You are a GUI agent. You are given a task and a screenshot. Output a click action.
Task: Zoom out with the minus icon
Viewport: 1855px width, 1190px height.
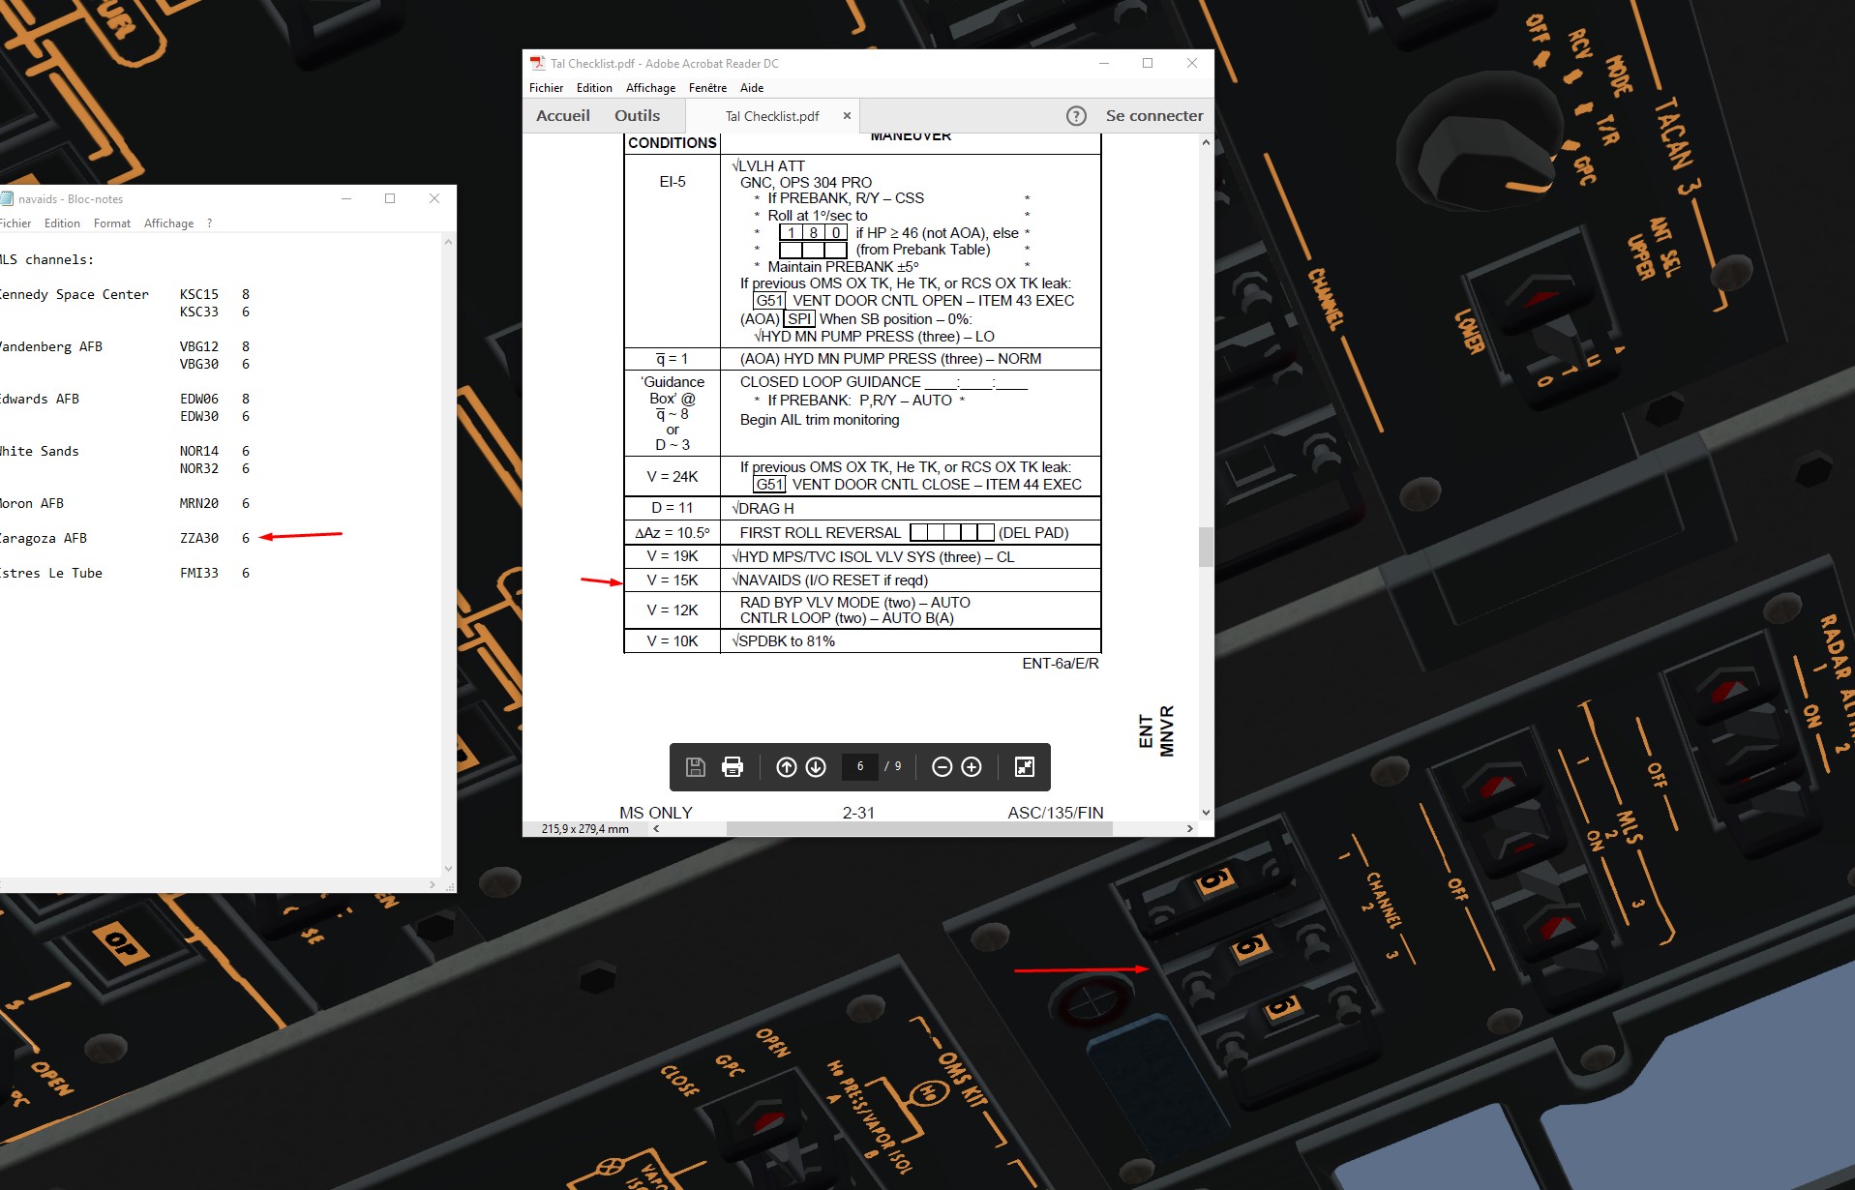point(942,767)
